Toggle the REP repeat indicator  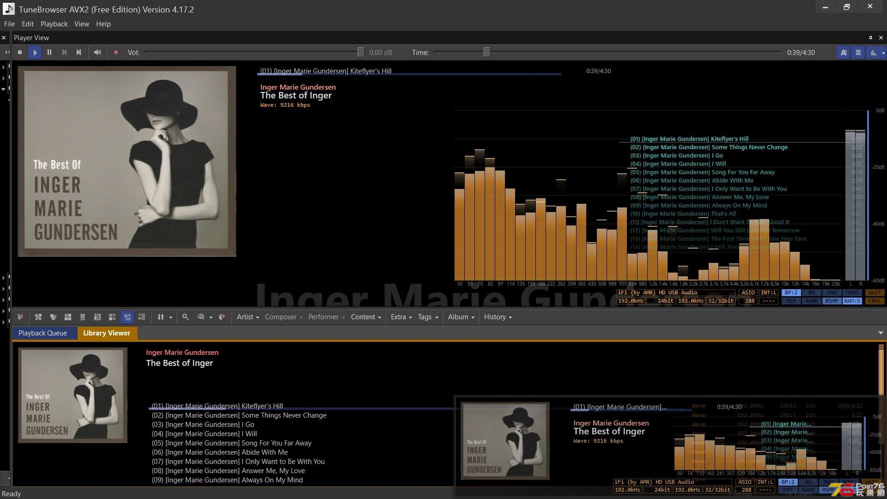click(x=791, y=301)
